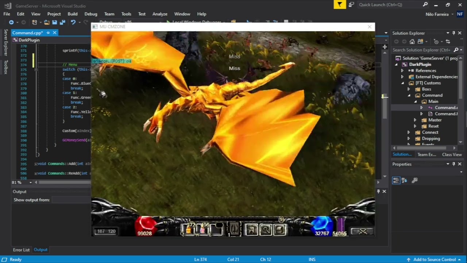Click the Solution Explorer search magnifier icon
Image resolution: width=467 pixels, height=263 pixels.
click(456, 50)
